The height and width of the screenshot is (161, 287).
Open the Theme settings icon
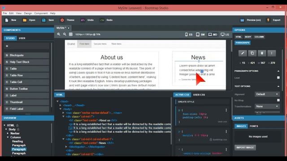(62, 20)
